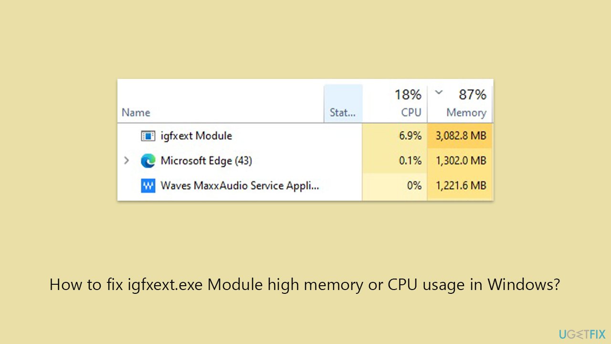
Task: Switch sorting to the CPU column
Action: click(411, 112)
